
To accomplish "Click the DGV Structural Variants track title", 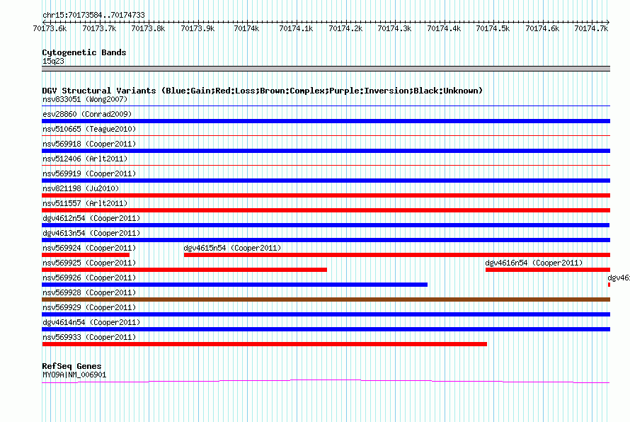I will point(263,91).
